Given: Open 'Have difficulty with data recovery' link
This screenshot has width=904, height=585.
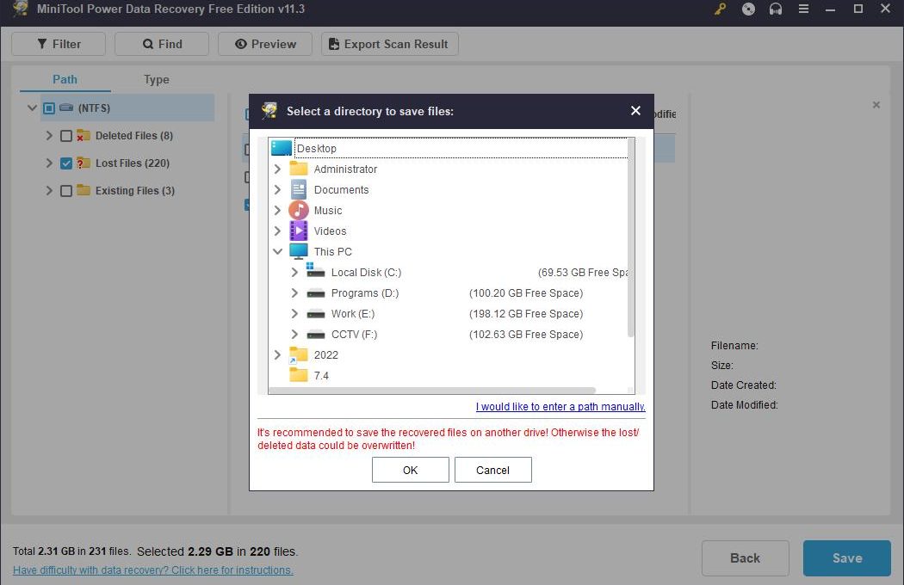Looking at the screenshot, I should click(152, 570).
